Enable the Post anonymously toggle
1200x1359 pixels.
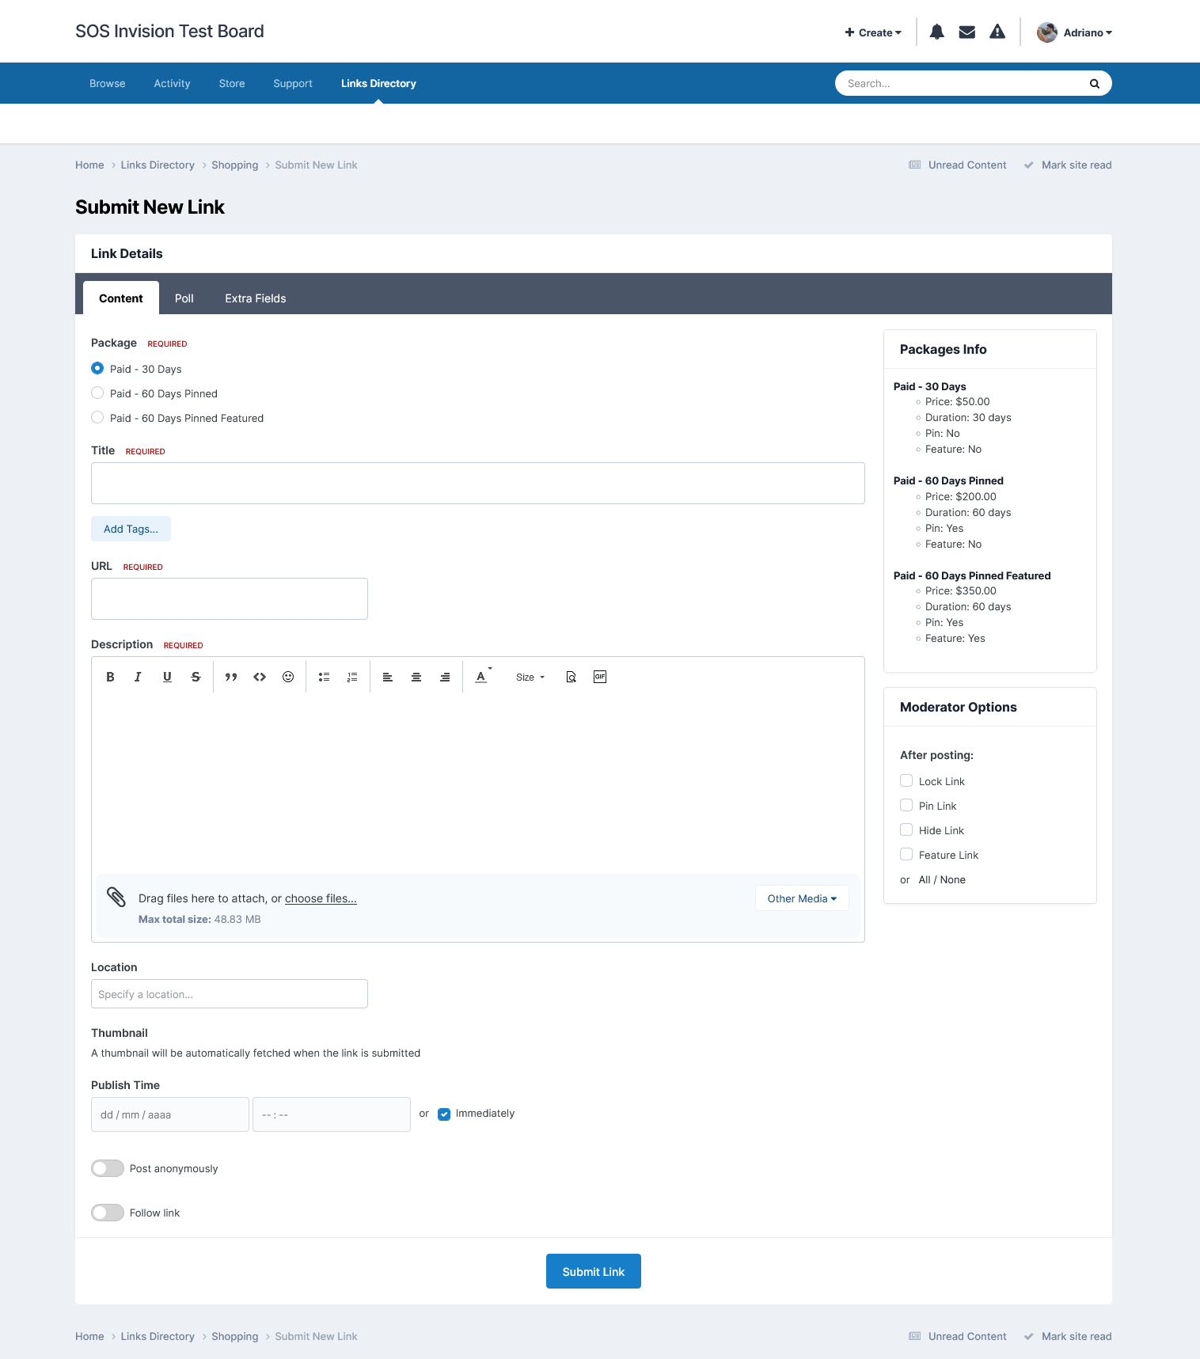coord(108,1168)
